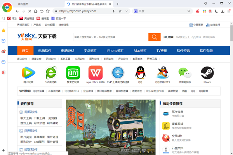
Task: Click the page vertical scrollbar thumb
Action: [231, 33]
